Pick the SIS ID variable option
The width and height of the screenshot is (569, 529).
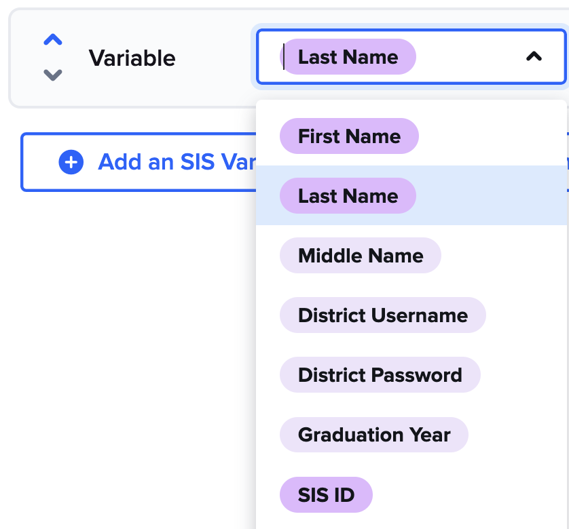click(326, 494)
